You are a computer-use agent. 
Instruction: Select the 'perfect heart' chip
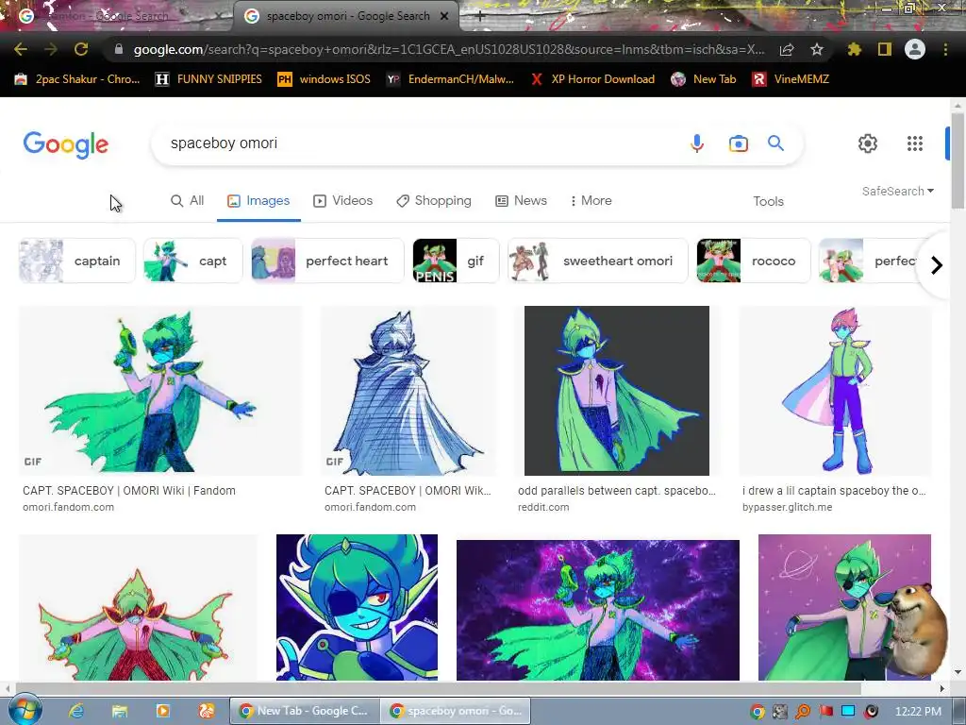click(327, 261)
